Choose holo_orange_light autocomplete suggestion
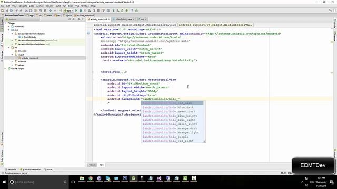337x189 pixels. pos(172,132)
